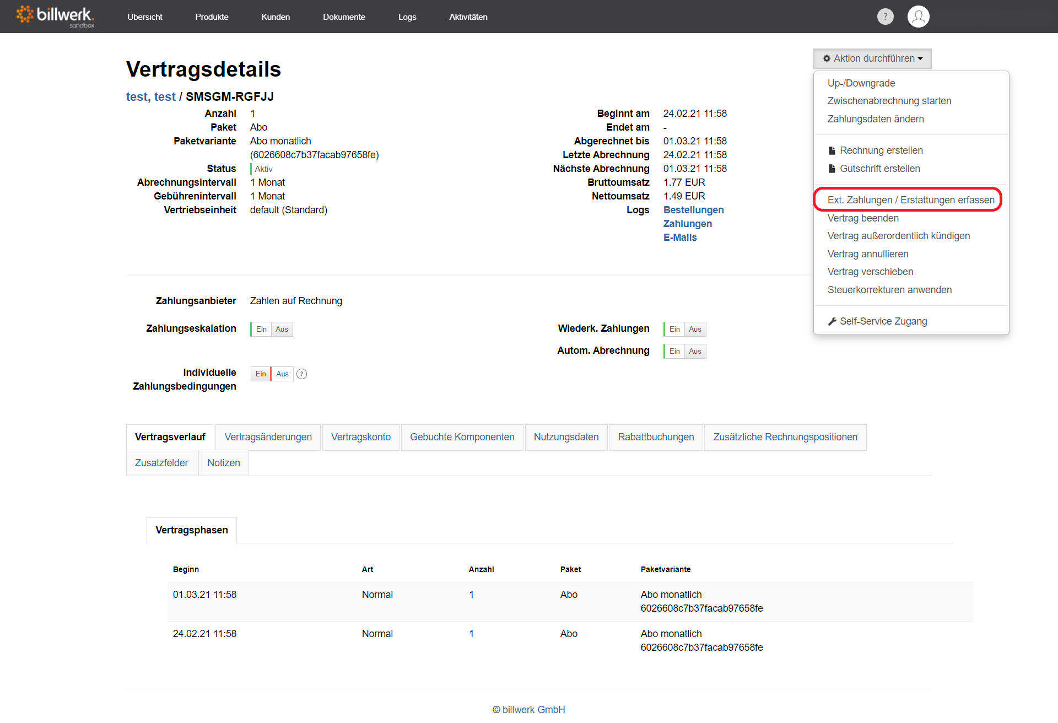Image resolution: width=1058 pixels, height=723 pixels.
Task: Turn Zahlungseskalation off with Aus
Action: pyautogui.click(x=282, y=329)
